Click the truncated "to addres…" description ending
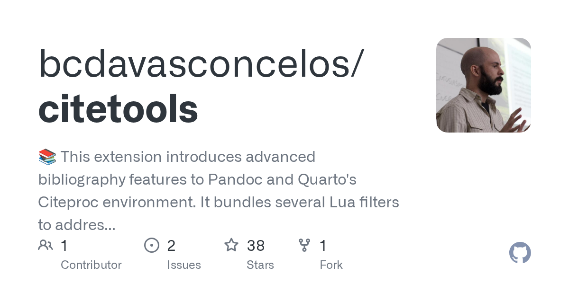This screenshot has height=284, width=569. (x=77, y=225)
